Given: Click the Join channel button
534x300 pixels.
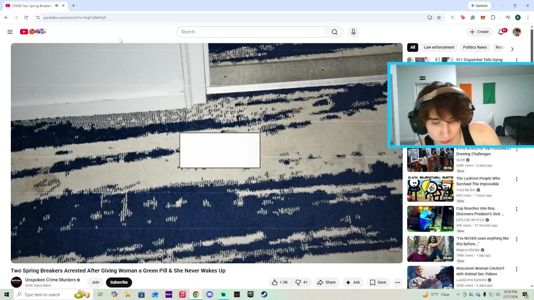Looking at the screenshot, I should pos(96,282).
